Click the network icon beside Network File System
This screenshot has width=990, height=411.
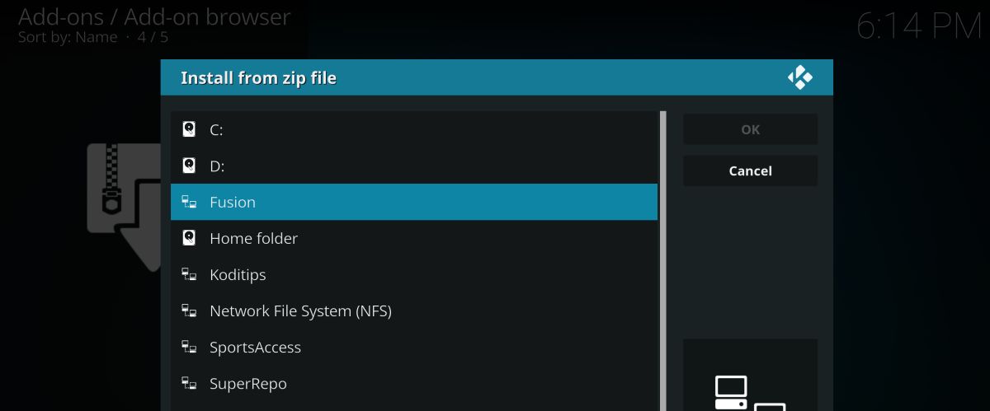(x=189, y=311)
